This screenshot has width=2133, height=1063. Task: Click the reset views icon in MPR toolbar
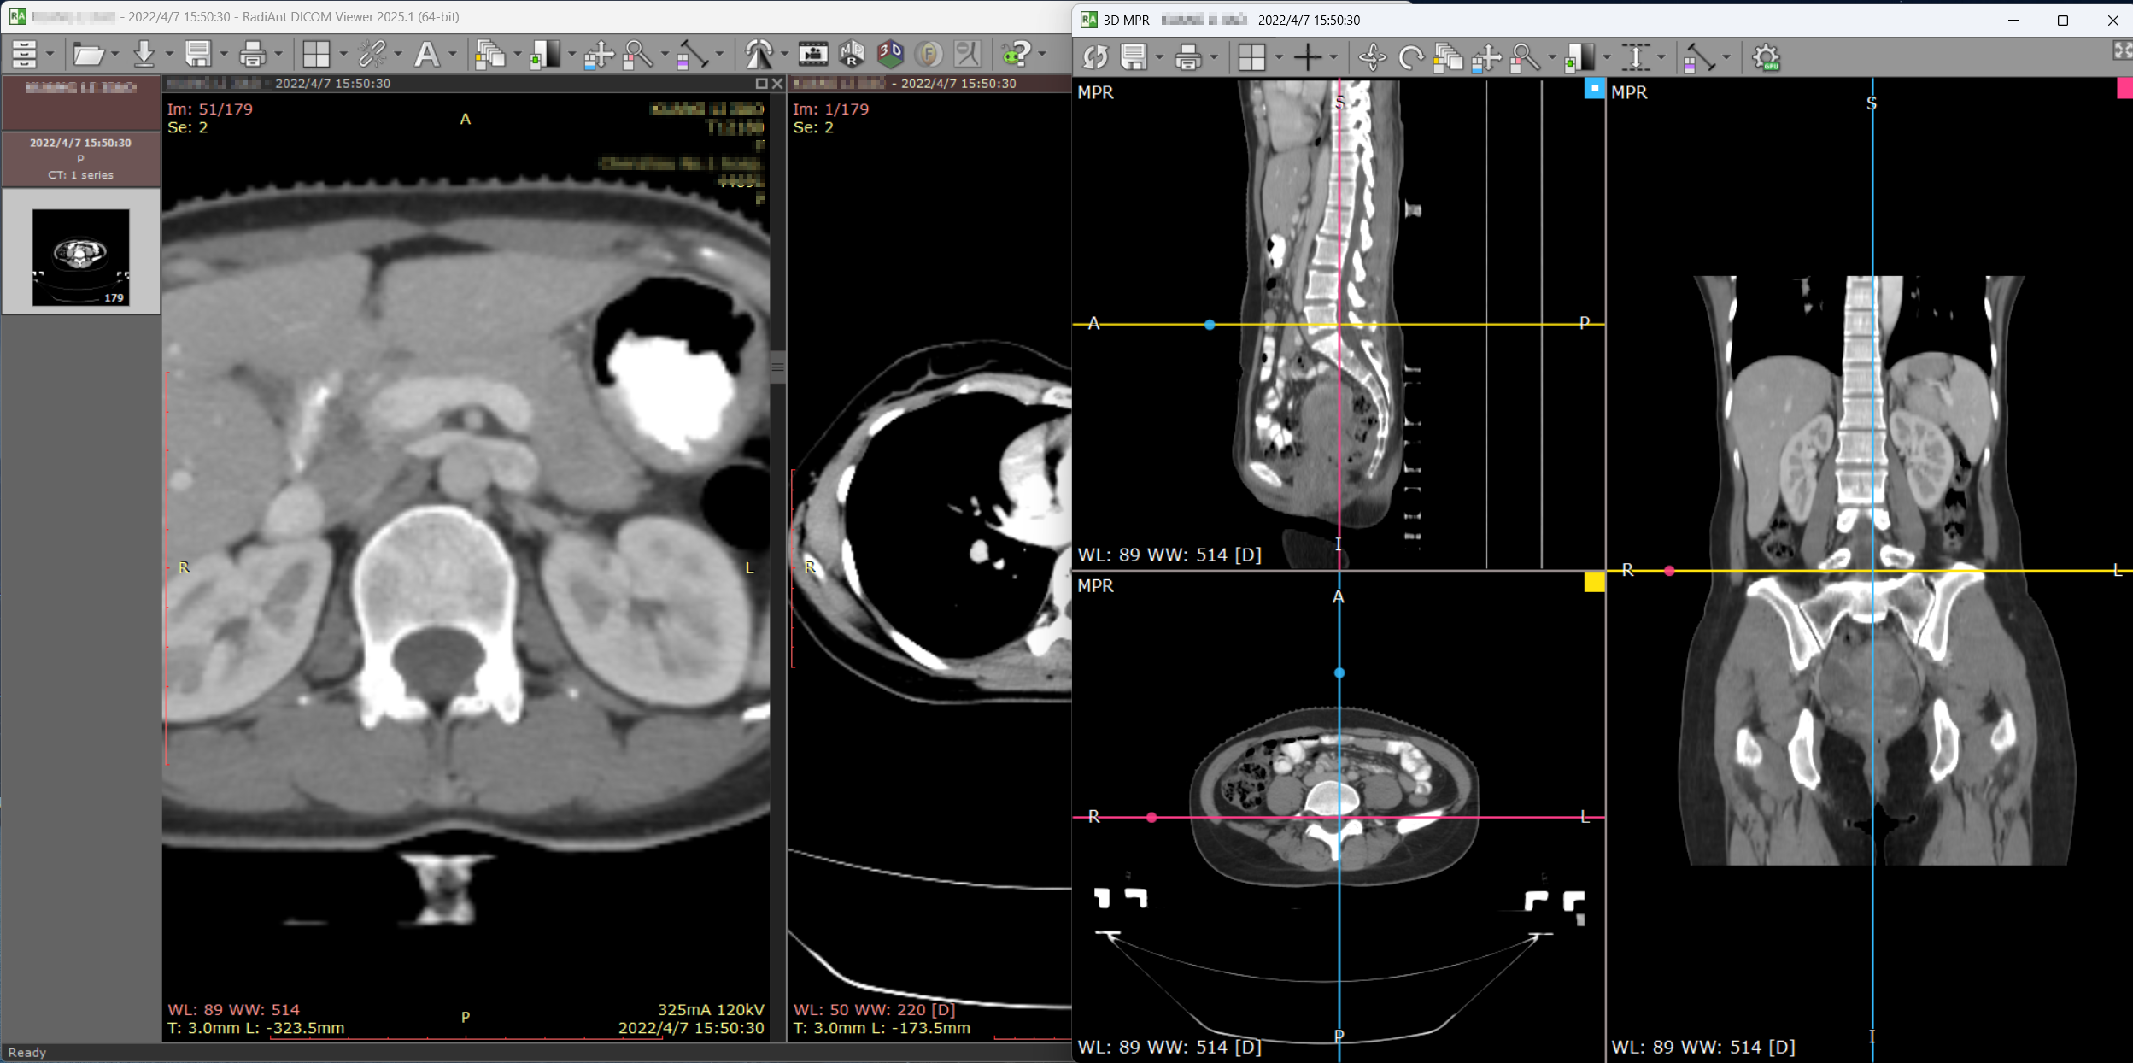[1094, 58]
